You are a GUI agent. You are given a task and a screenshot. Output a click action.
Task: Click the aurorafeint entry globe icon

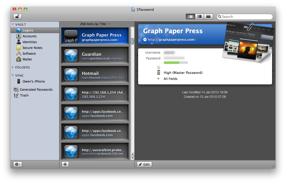coord(71,151)
